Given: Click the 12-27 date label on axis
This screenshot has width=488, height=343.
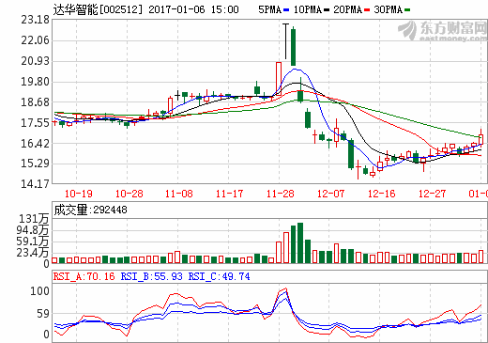Looking at the screenshot, I should tap(432, 194).
